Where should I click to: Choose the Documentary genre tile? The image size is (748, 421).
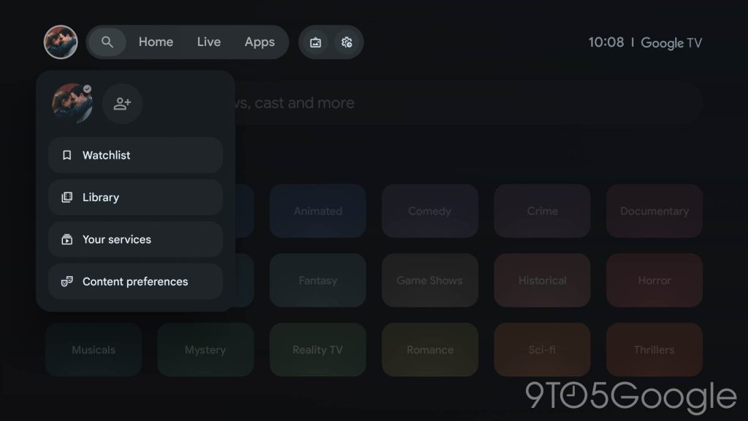point(654,211)
